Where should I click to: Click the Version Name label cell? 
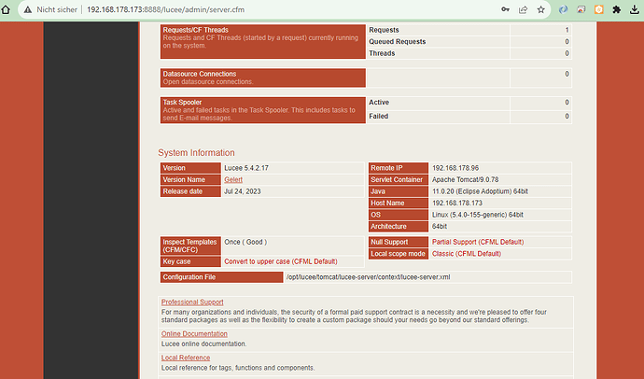point(190,179)
